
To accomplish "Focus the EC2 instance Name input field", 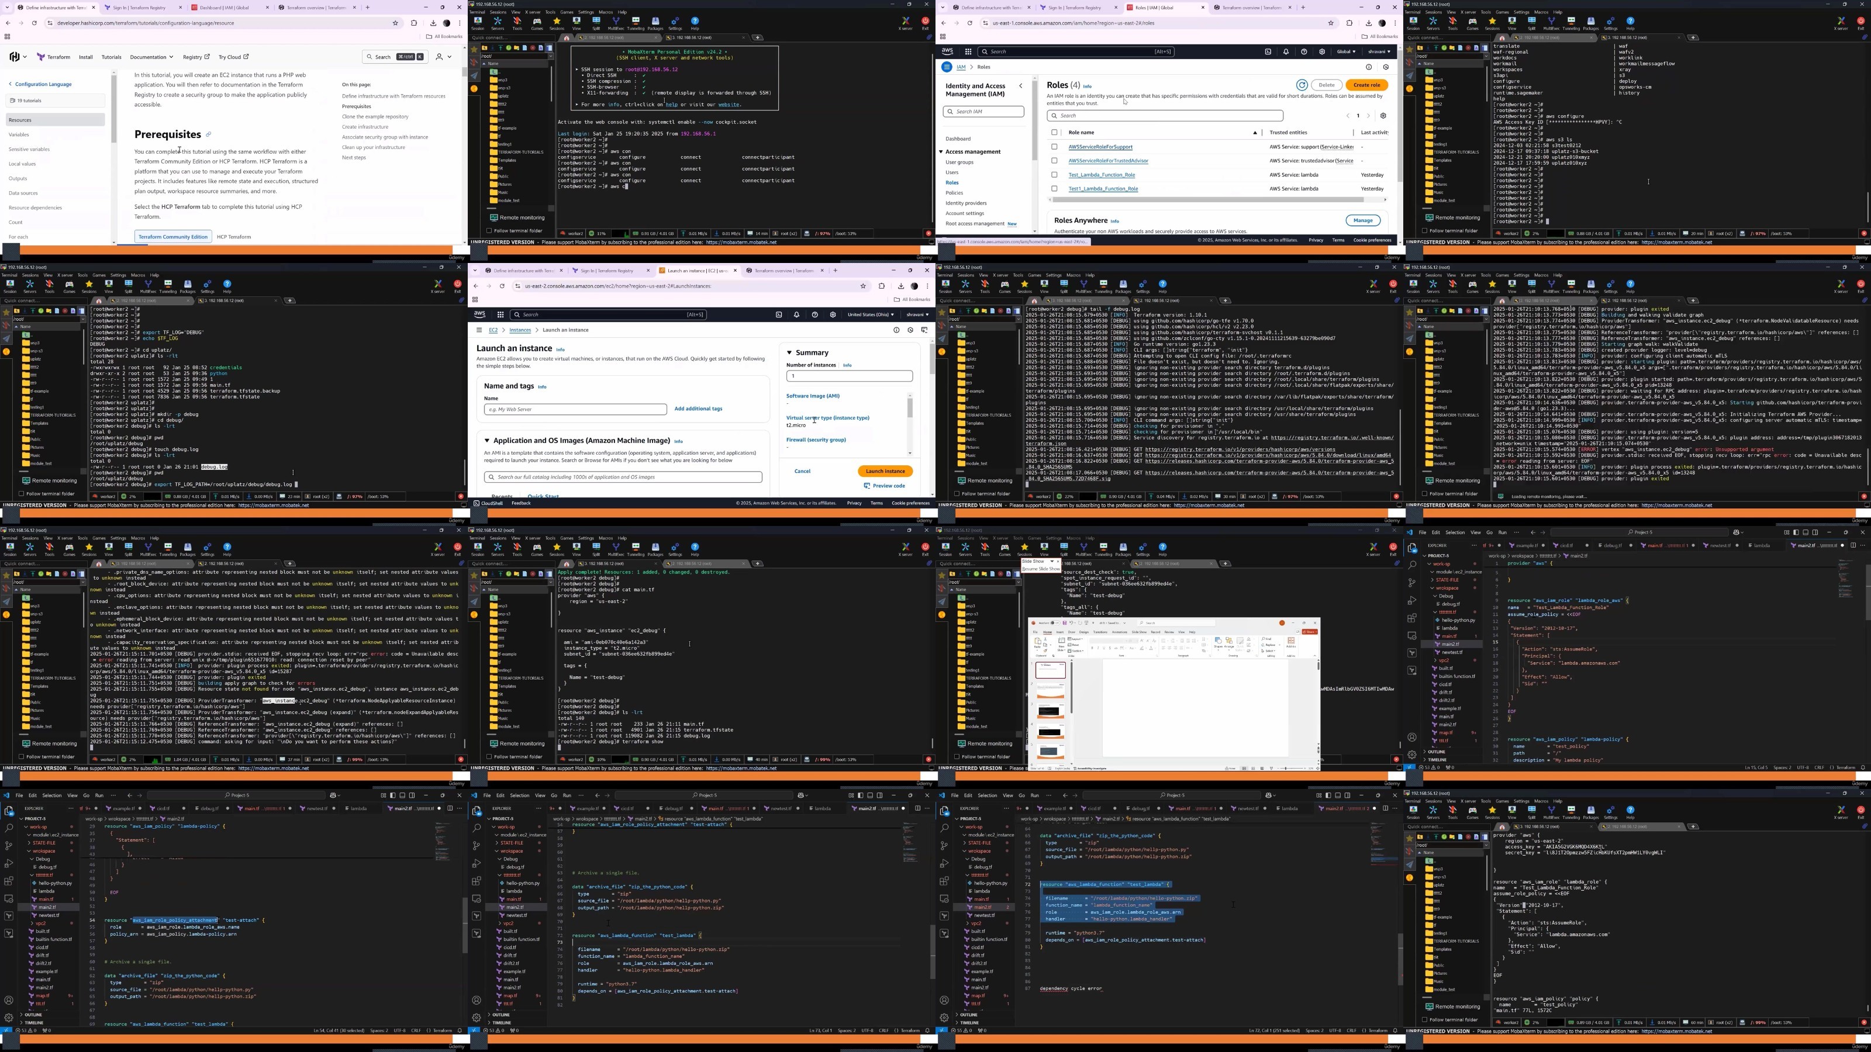I will [x=575, y=410].
